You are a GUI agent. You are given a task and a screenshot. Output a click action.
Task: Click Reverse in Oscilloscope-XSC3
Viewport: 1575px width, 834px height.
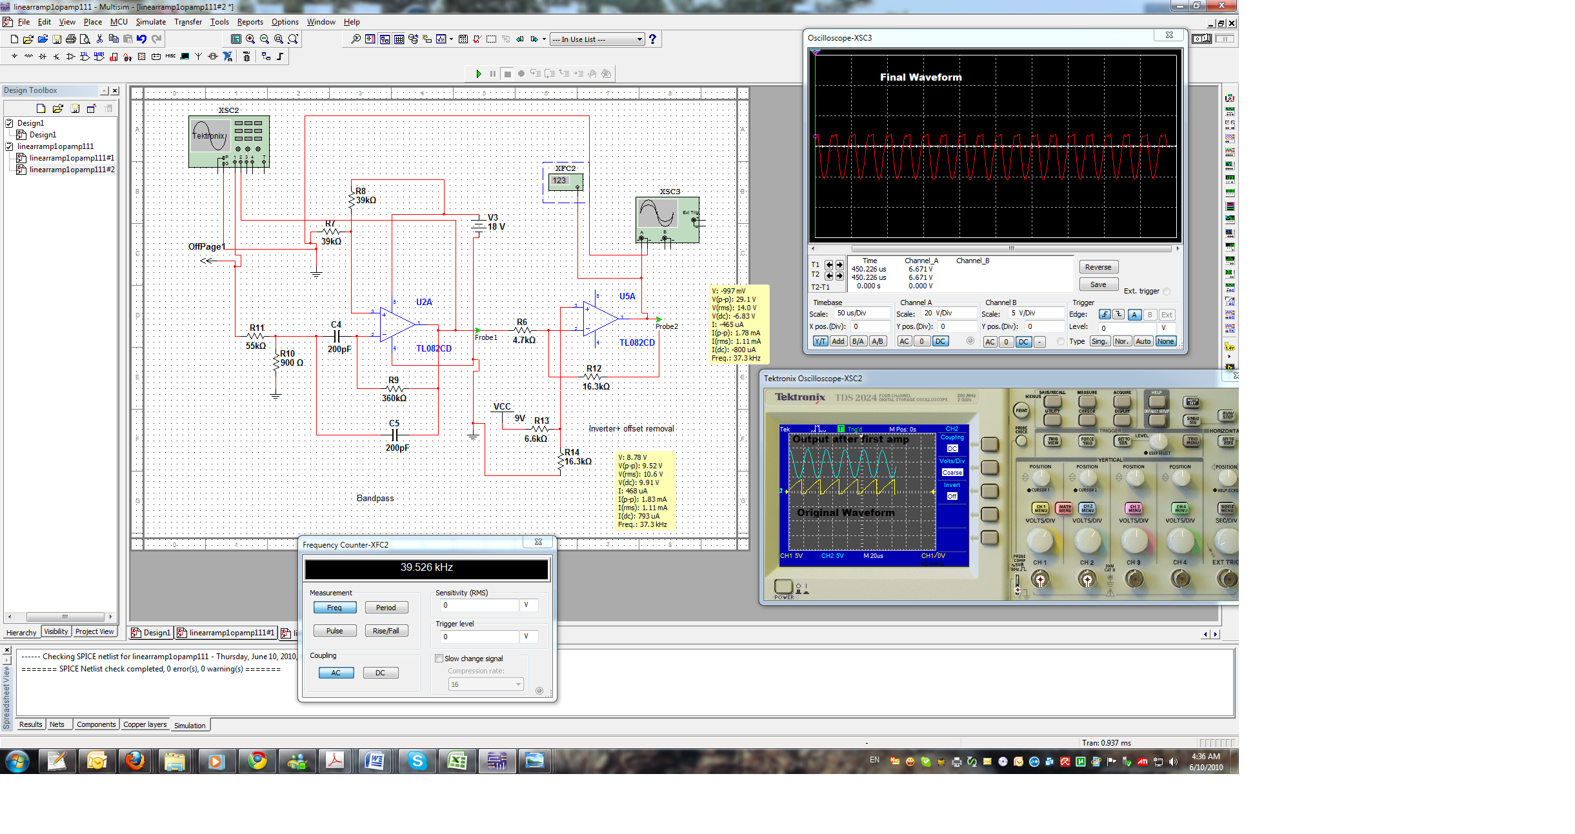point(1098,267)
